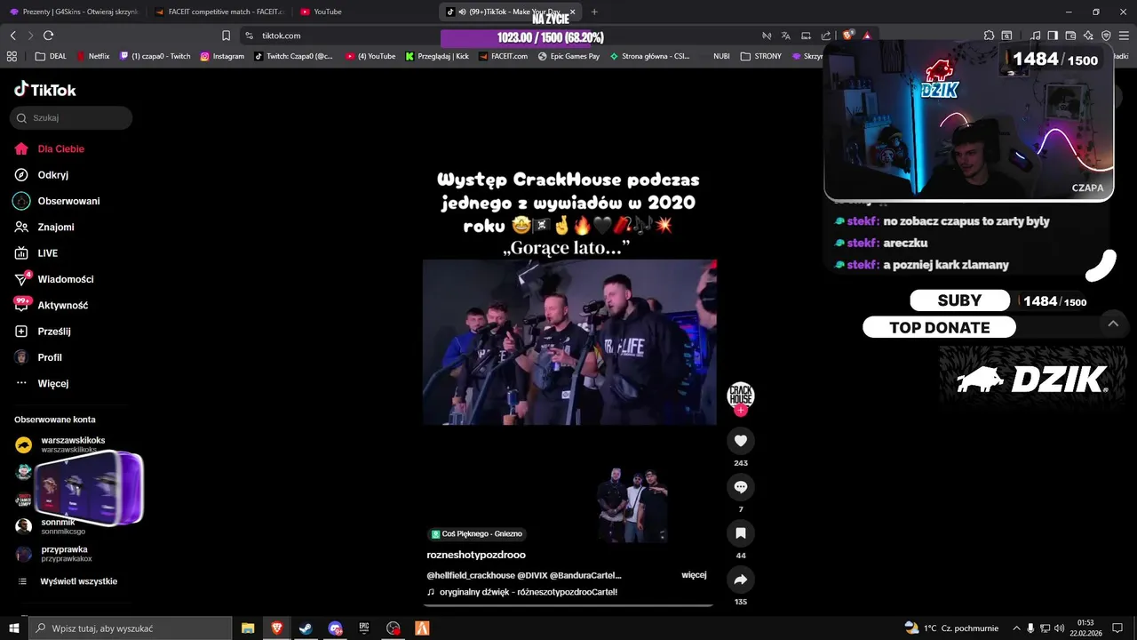1137x640 pixels.
Task: Click the picture-in-picture video thumbnail
Action: click(88, 489)
